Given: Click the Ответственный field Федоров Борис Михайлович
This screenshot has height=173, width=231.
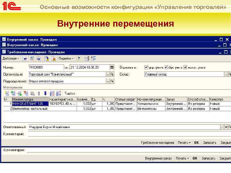Looking at the screenshot, I should coord(124,127).
